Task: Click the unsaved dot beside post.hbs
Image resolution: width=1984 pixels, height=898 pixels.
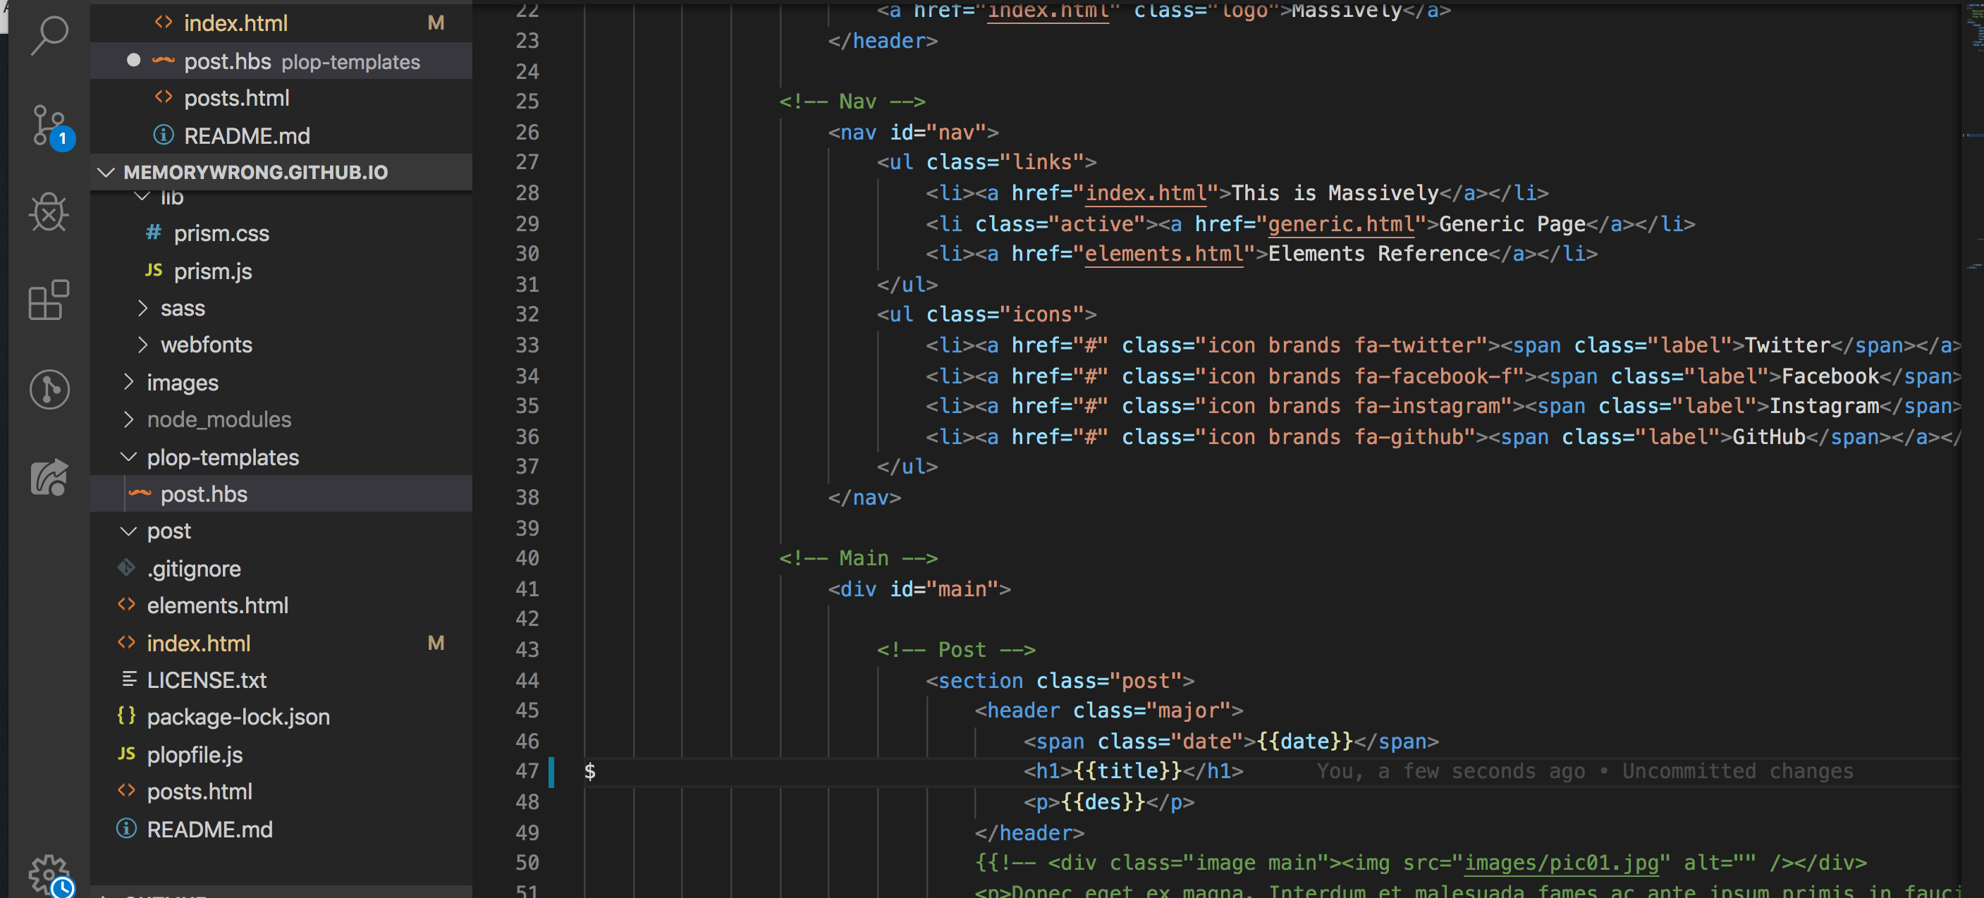Action: coord(133,60)
